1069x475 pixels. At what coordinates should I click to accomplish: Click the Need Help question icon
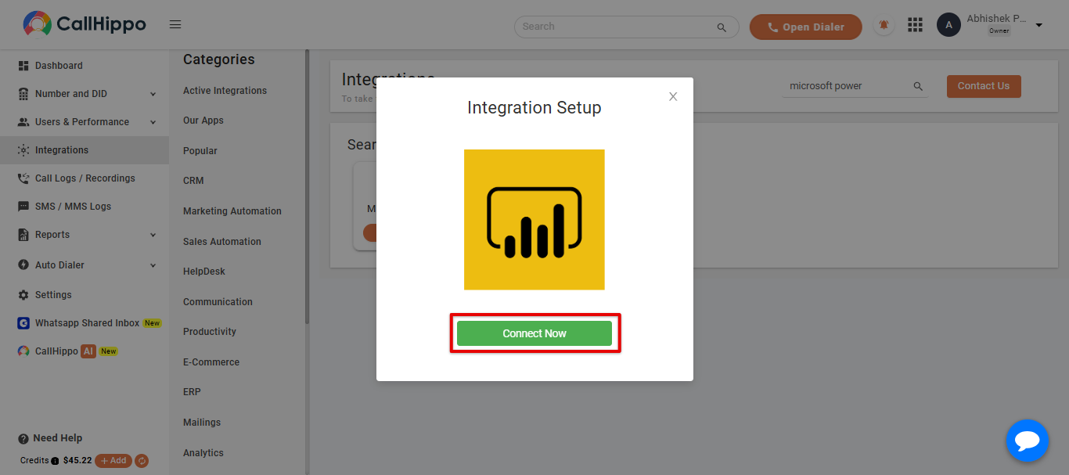pos(23,439)
